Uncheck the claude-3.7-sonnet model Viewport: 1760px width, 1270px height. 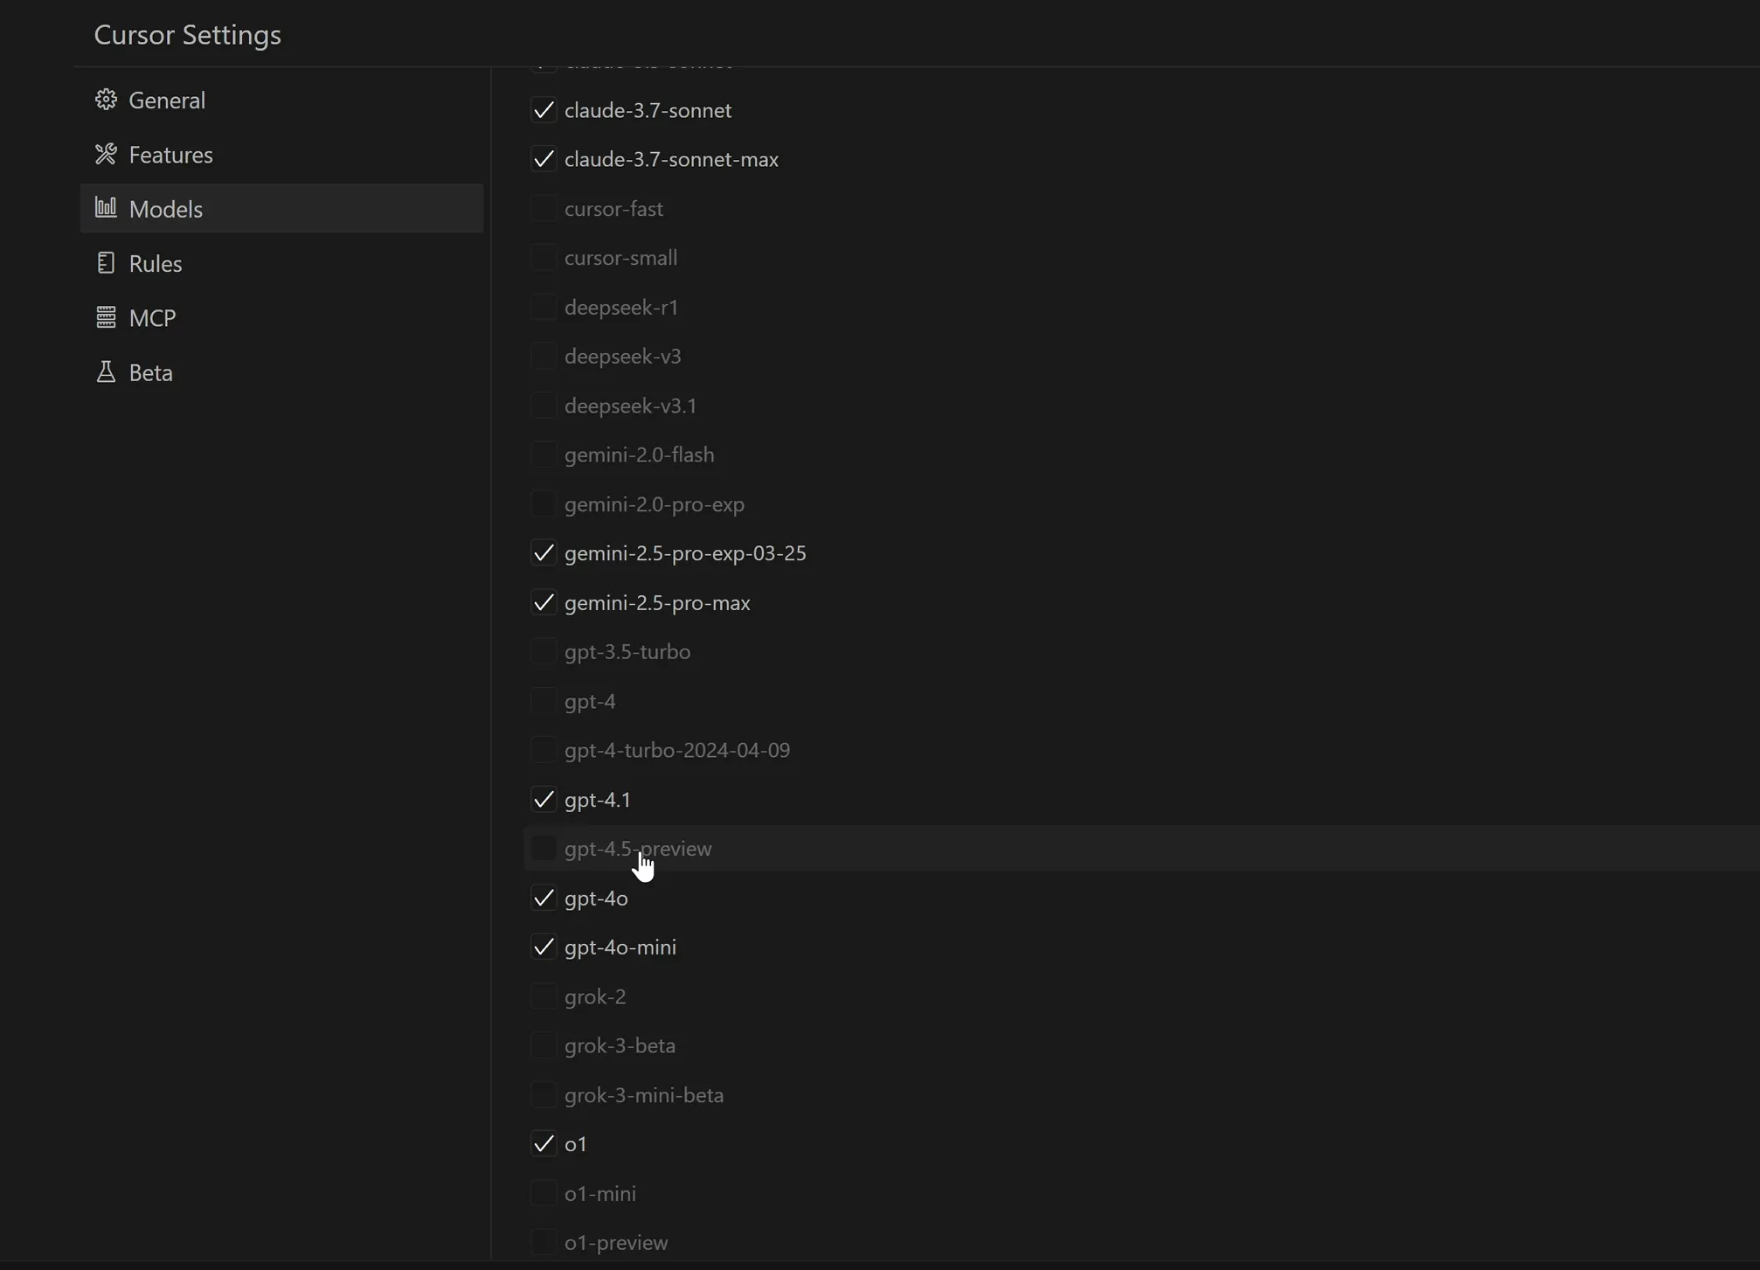[x=544, y=110]
